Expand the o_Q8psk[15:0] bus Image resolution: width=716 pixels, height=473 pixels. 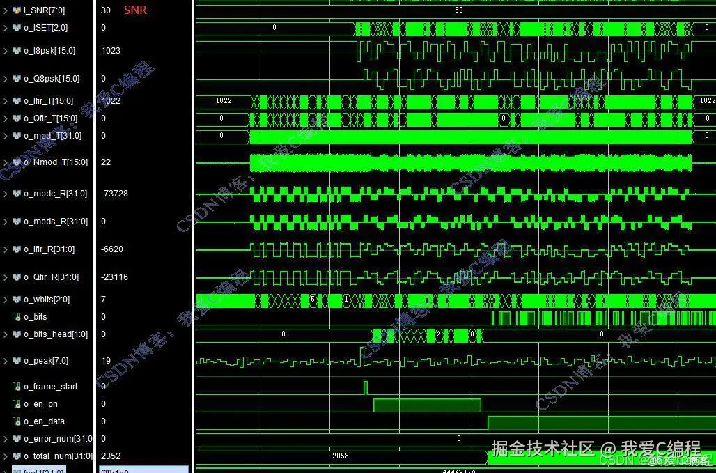(6, 79)
